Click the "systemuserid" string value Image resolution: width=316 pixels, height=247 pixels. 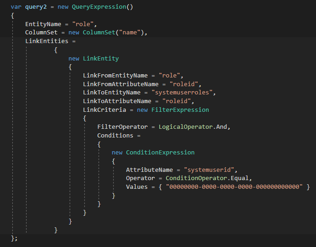tap(209, 170)
